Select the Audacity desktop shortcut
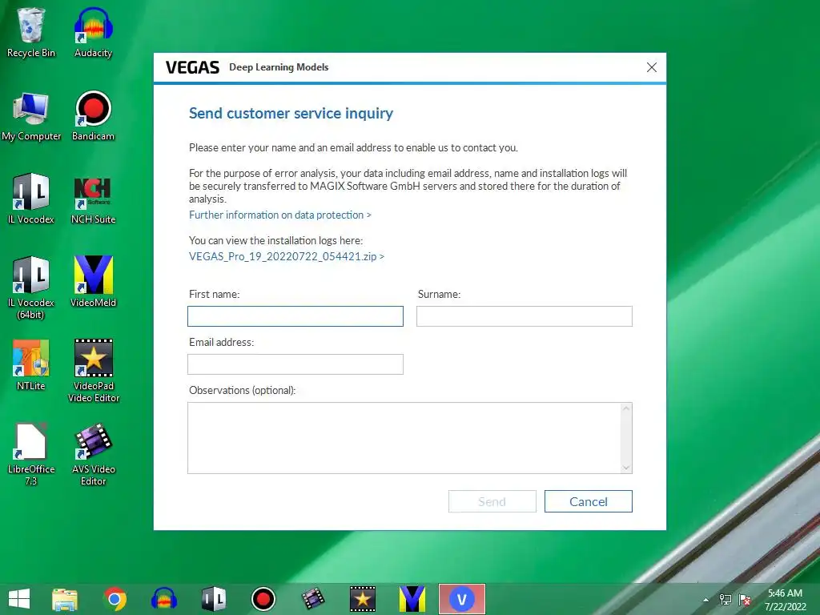This screenshot has height=615, width=820. tap(93, 33)
